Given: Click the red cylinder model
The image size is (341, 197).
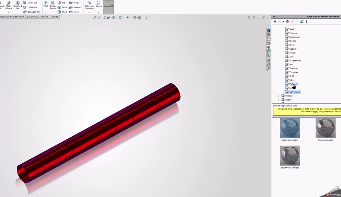Looking at the screenshot, I should point(98,133).
